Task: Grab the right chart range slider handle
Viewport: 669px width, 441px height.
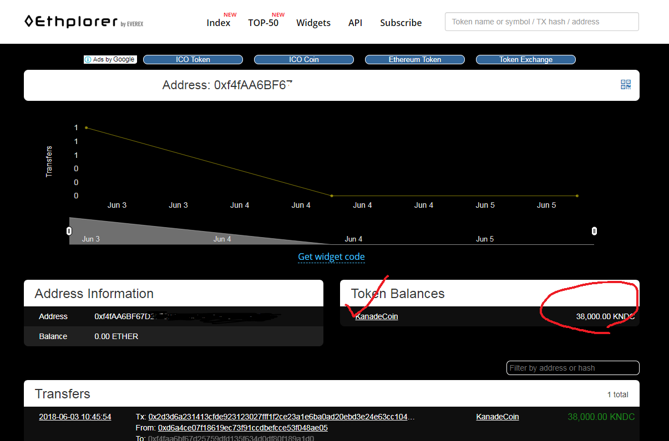Action: 594,231
